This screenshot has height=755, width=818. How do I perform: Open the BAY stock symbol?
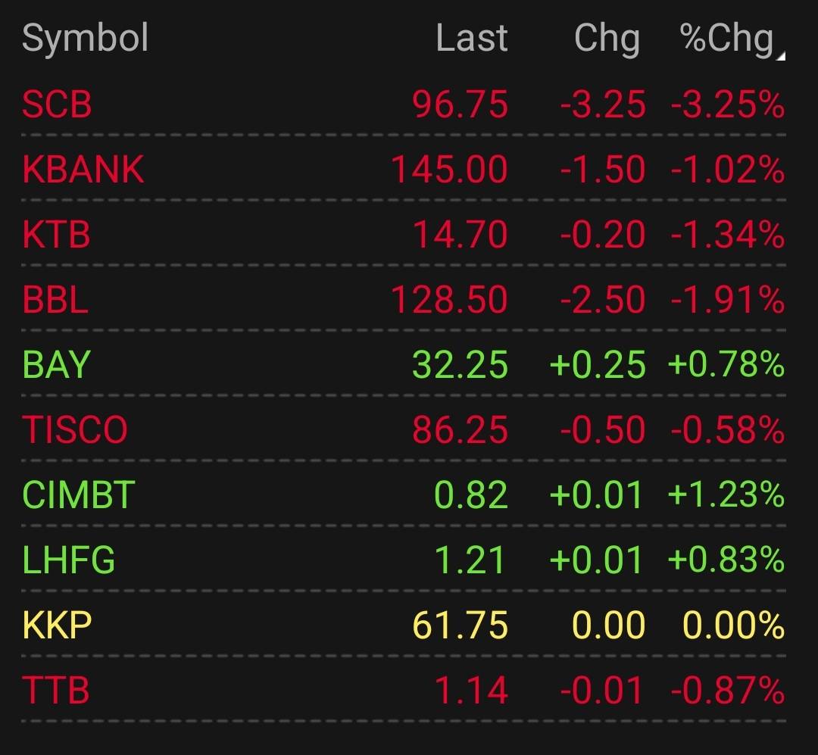tap(57, 364)
